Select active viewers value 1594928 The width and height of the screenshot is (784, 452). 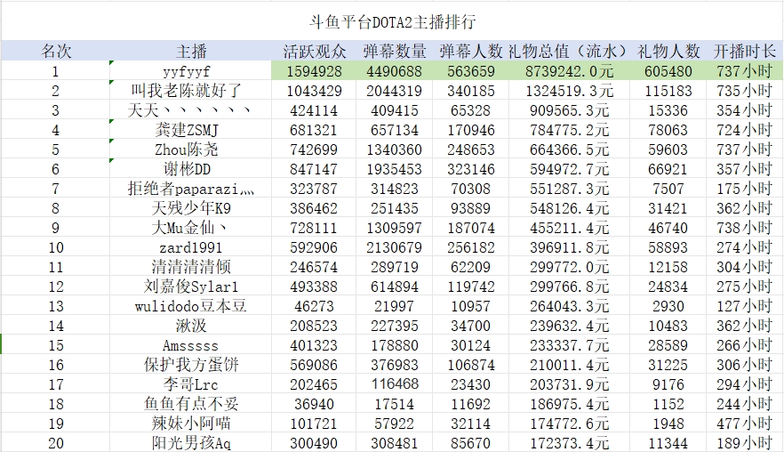click(x=314, y=71)
